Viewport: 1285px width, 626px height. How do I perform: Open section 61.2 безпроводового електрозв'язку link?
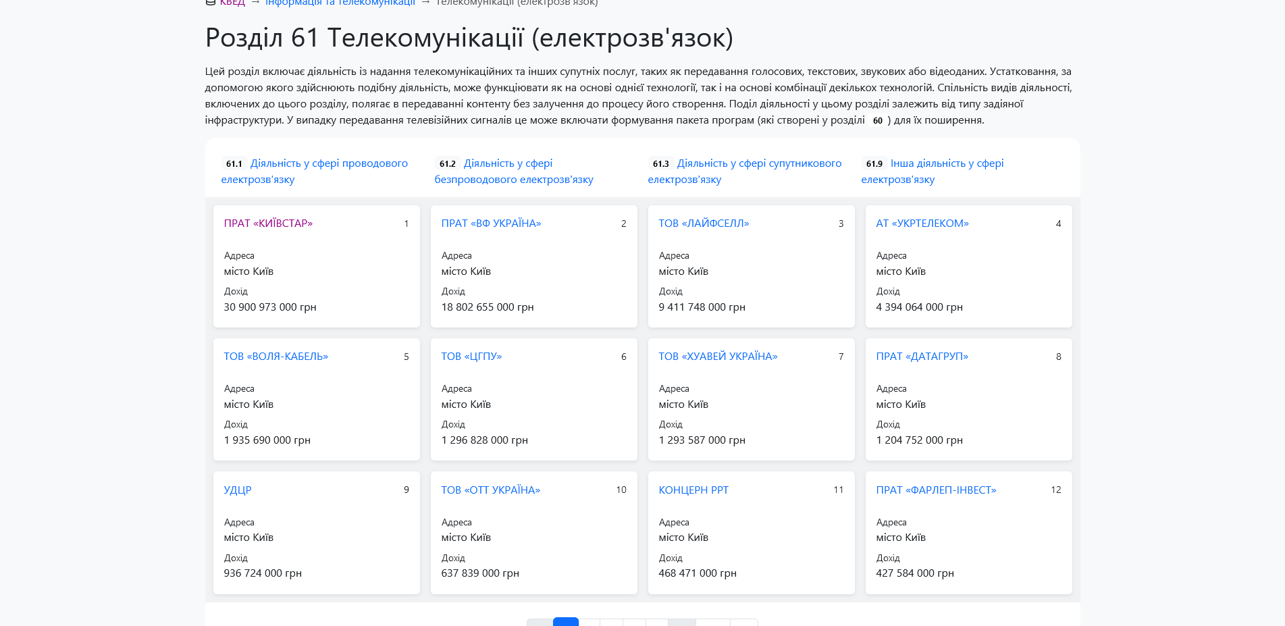pyautogui.click(x=514, y=171)
